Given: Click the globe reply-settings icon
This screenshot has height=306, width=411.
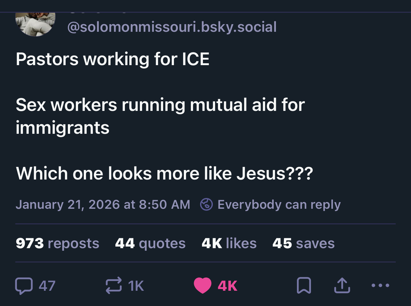Looking at the screenshot, I should tap(206, 204).
